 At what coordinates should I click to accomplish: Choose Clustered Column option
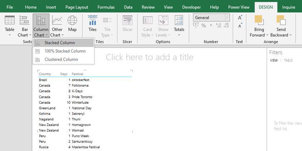(x=63, y=59)
